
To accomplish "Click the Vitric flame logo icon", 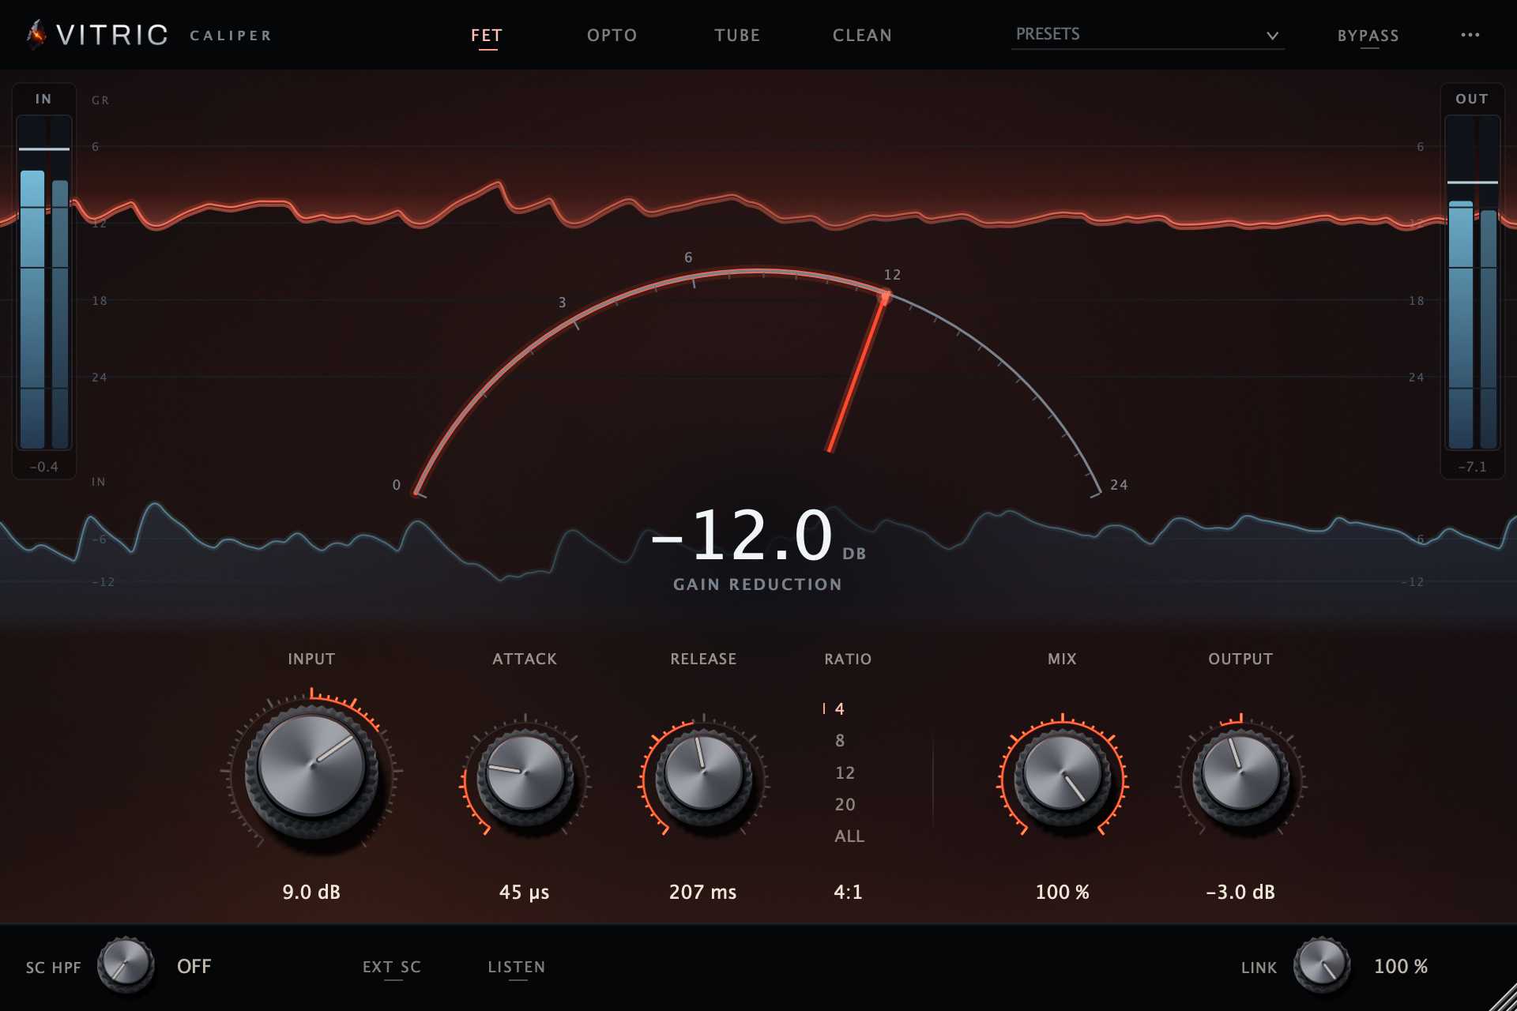I will 36,35.
